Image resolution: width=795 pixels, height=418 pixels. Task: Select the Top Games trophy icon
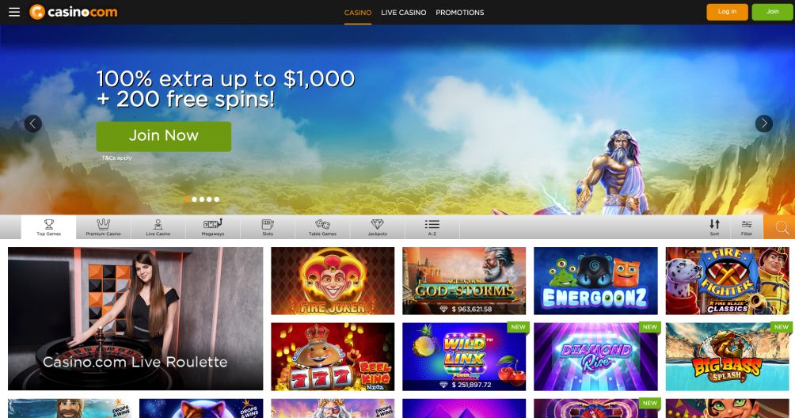tap(48, 227)
